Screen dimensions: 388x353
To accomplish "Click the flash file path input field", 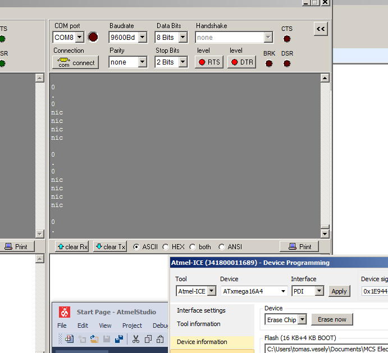I will (326, 349).
